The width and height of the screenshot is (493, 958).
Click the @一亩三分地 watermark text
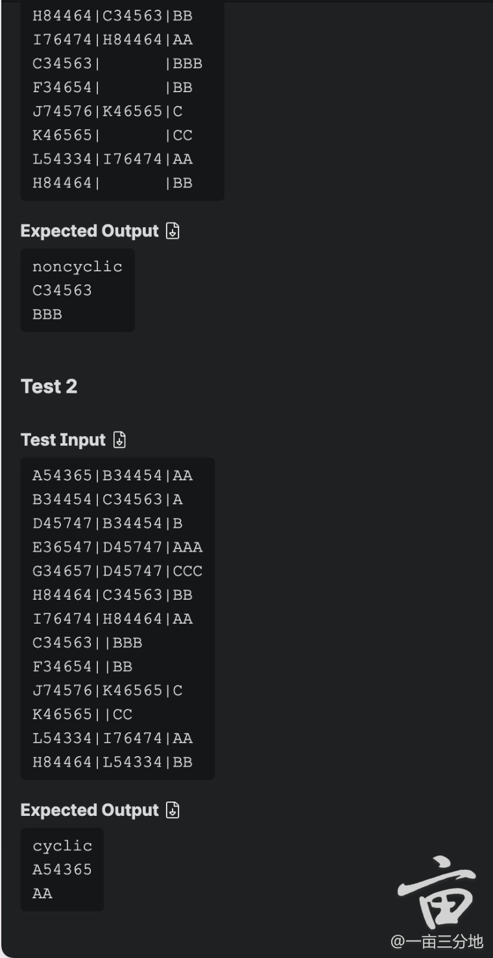coord(437,941)
